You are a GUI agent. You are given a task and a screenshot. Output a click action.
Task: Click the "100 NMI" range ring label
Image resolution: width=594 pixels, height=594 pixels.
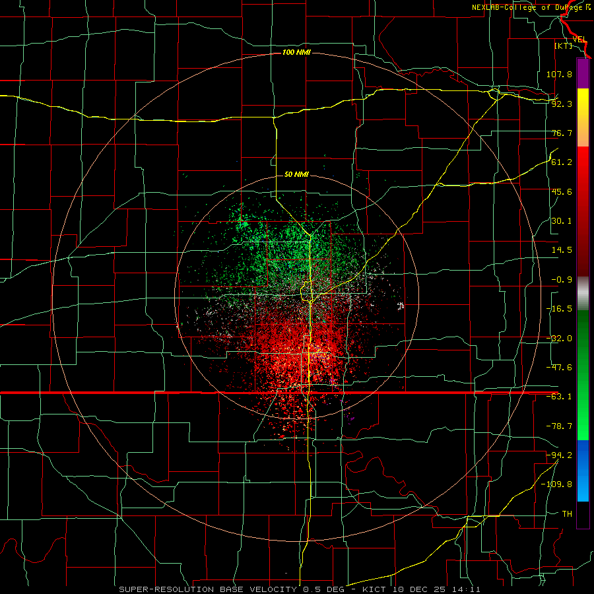296,52
